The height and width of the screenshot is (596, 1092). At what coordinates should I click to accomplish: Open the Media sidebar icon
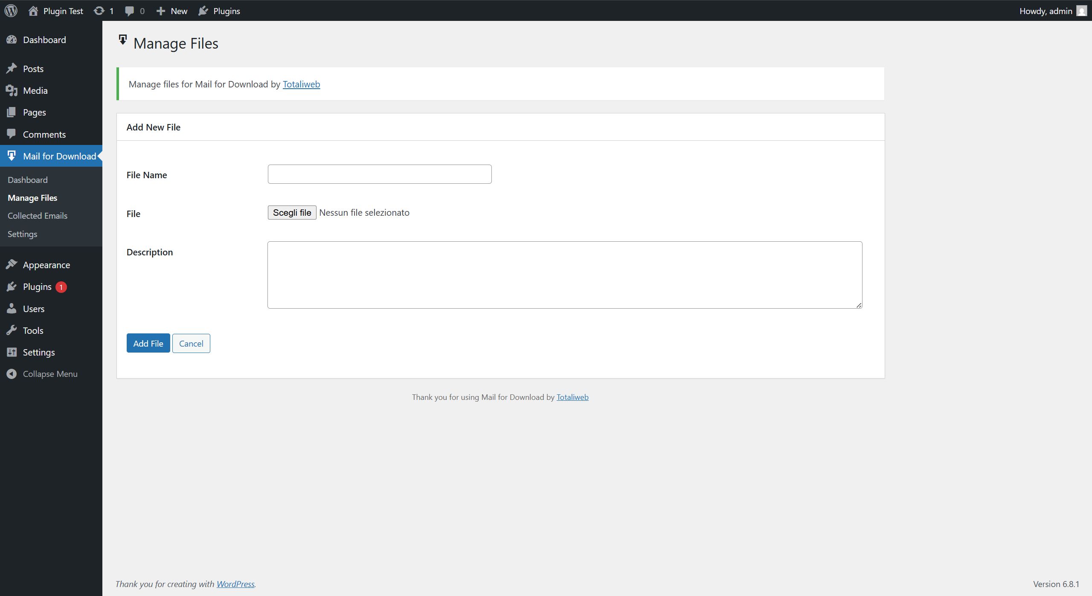click(12, 90)
